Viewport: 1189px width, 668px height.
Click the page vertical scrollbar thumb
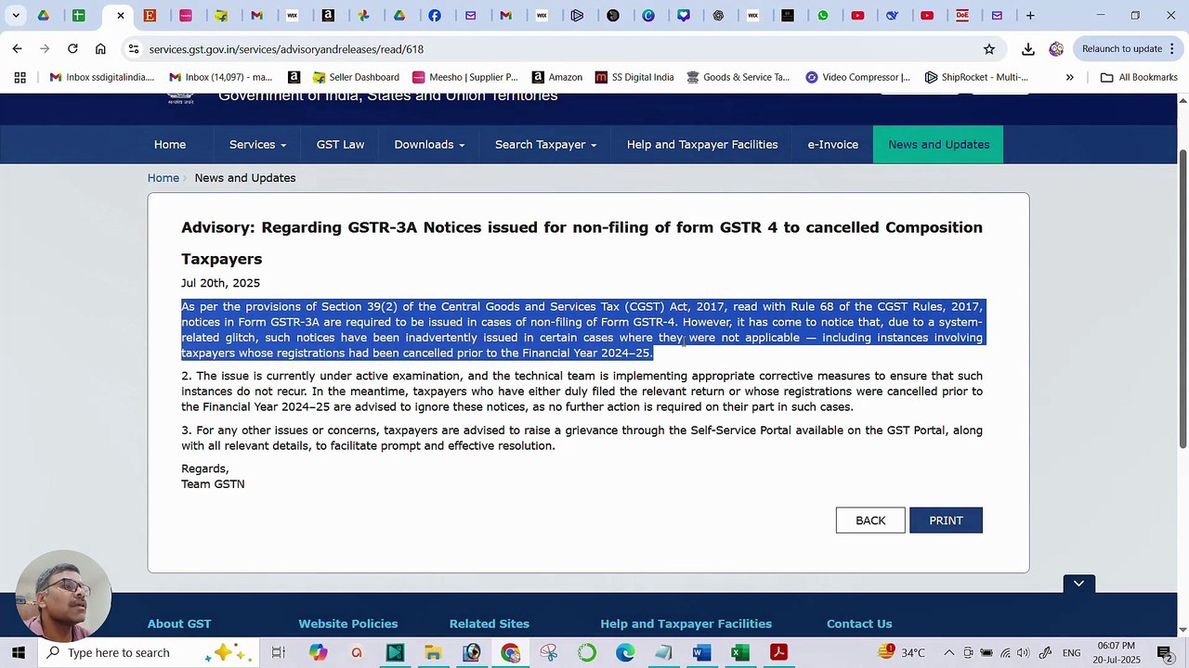(x=1182, y=297)
